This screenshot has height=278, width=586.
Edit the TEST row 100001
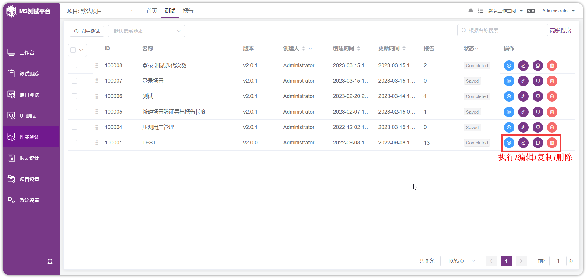pyautogui.click(x=523, y=143)
